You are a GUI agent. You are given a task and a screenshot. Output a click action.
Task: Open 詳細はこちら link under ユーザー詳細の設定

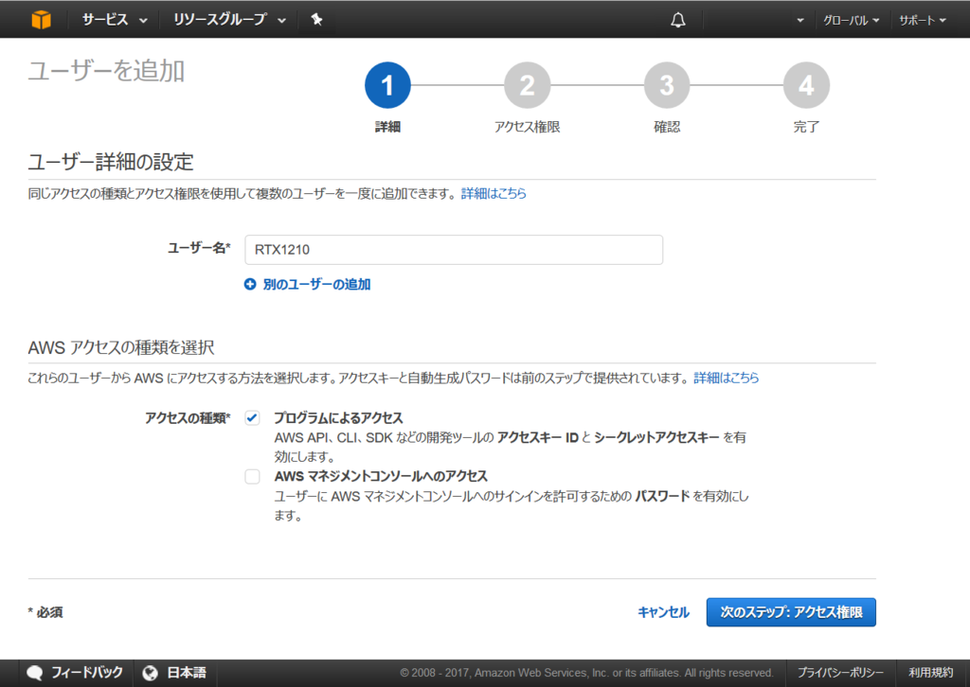pos(494,193)
